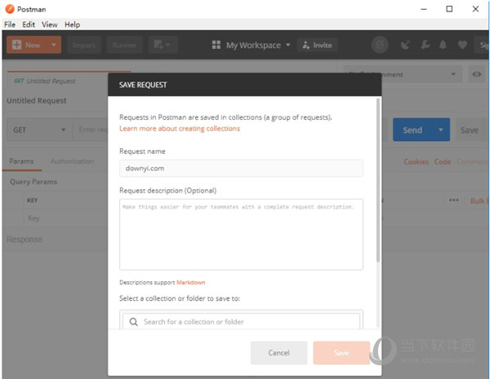The width and height of the screenshot is (490, 379).
Task: Open the wrench settings icon
Action: tap(425, 45)
